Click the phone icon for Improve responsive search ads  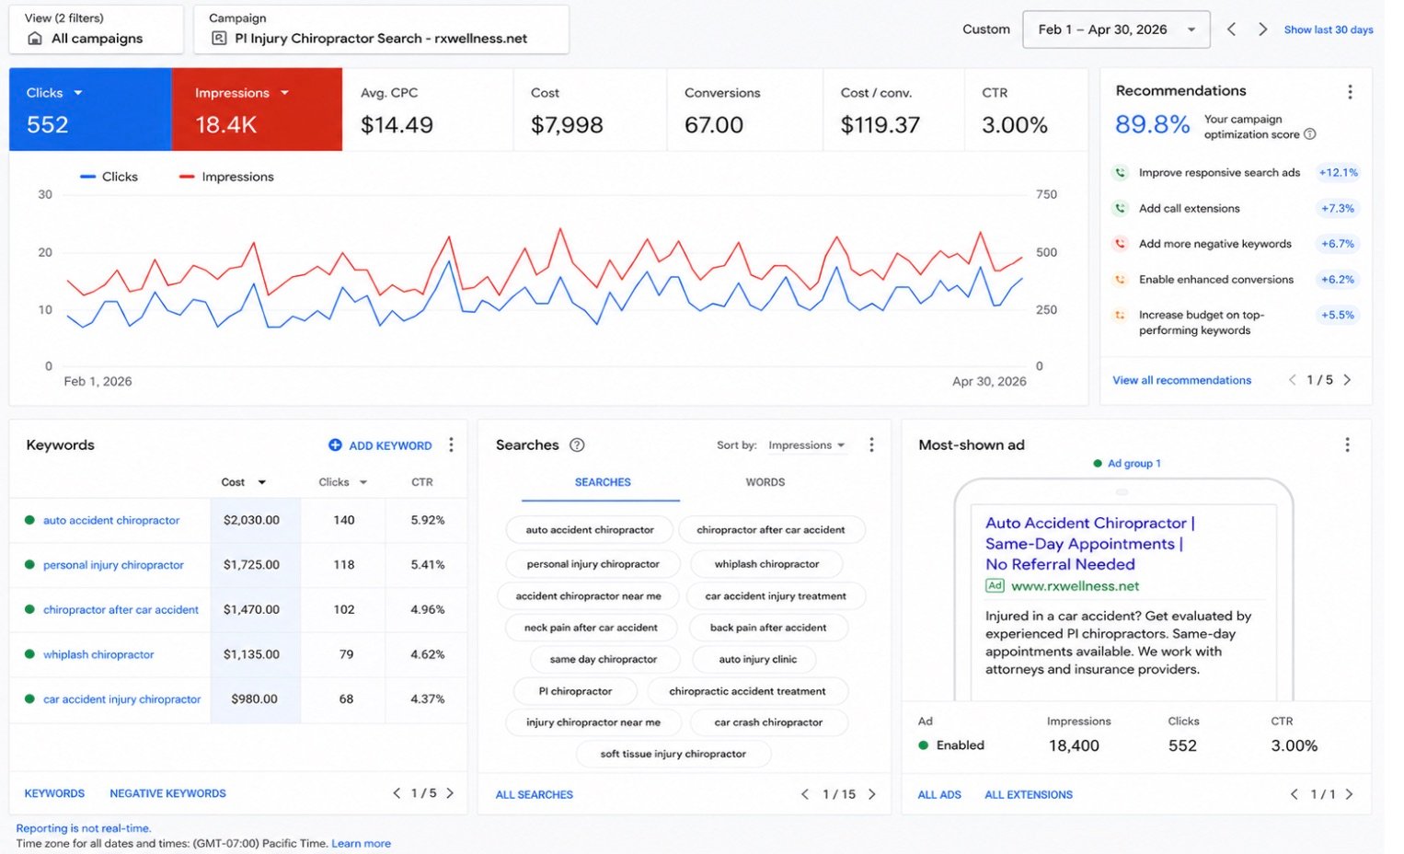1120,172
